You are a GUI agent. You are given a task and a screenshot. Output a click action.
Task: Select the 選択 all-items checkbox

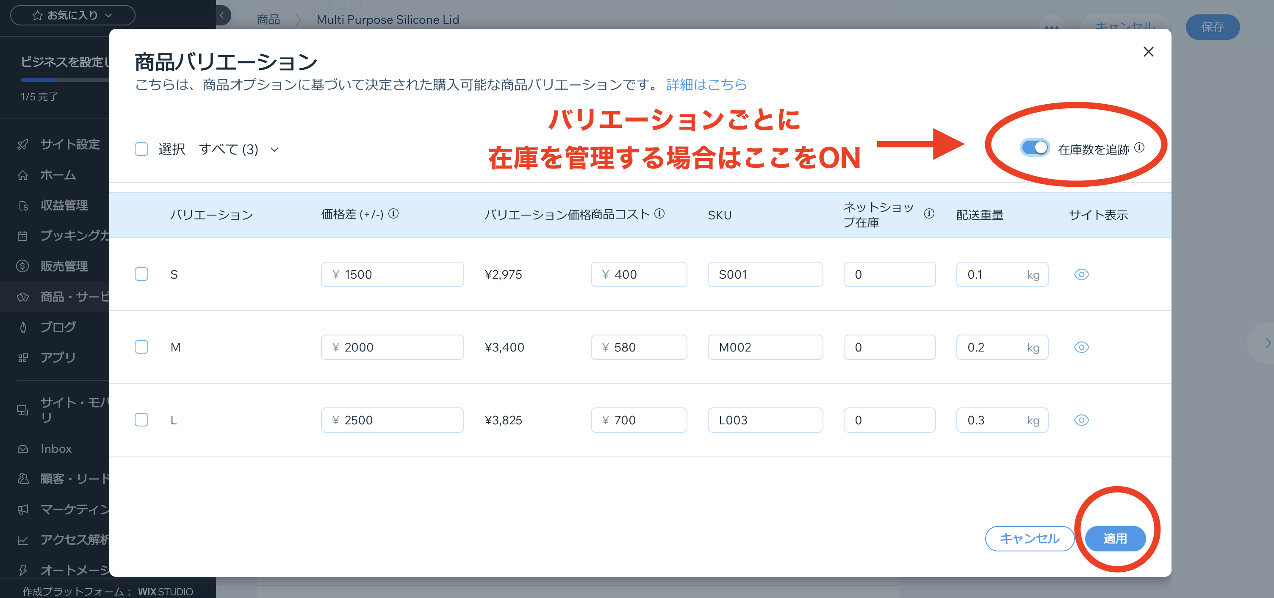[x=141, y=148]
